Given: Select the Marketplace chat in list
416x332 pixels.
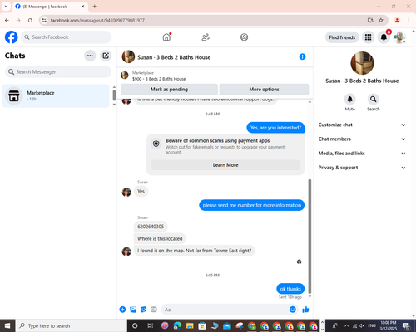Looking at the screenshot, I should (x=56, y=95).
